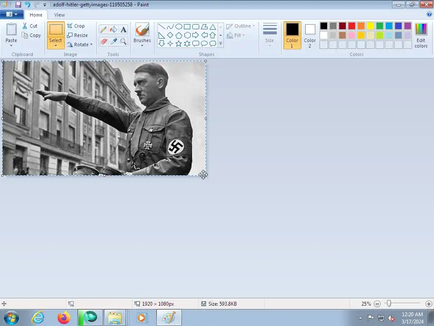Copy the current selection

tap(31, 35)
